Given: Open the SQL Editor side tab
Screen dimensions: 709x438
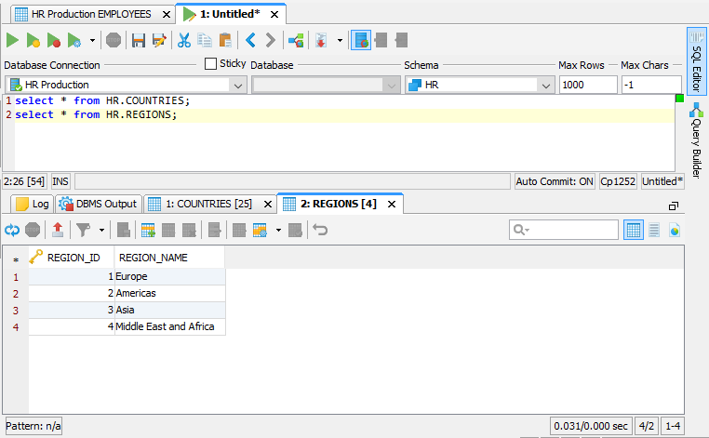Looking at the screenshot, I should (697, 61).
